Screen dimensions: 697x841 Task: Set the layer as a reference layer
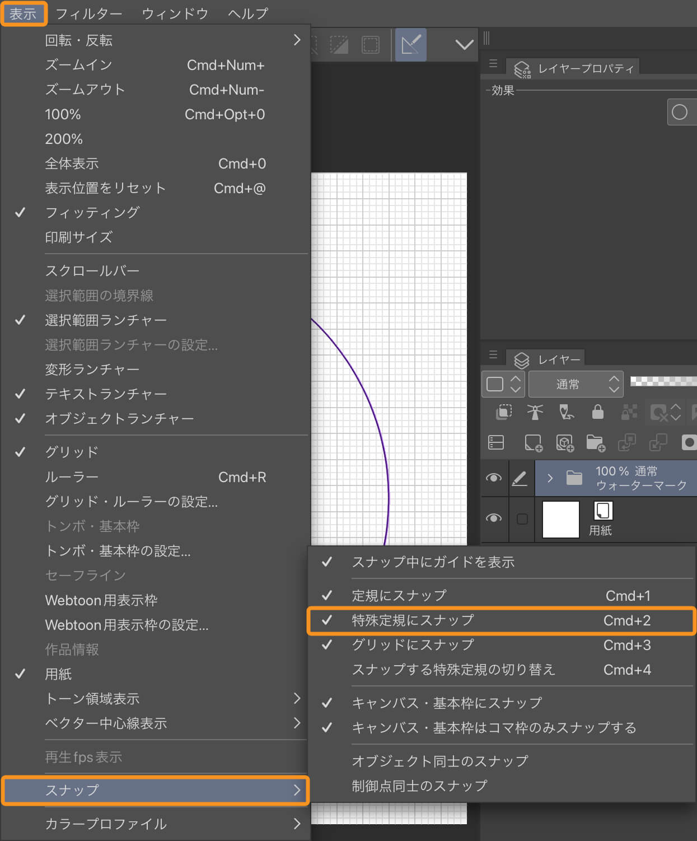(x=536, y=413)
